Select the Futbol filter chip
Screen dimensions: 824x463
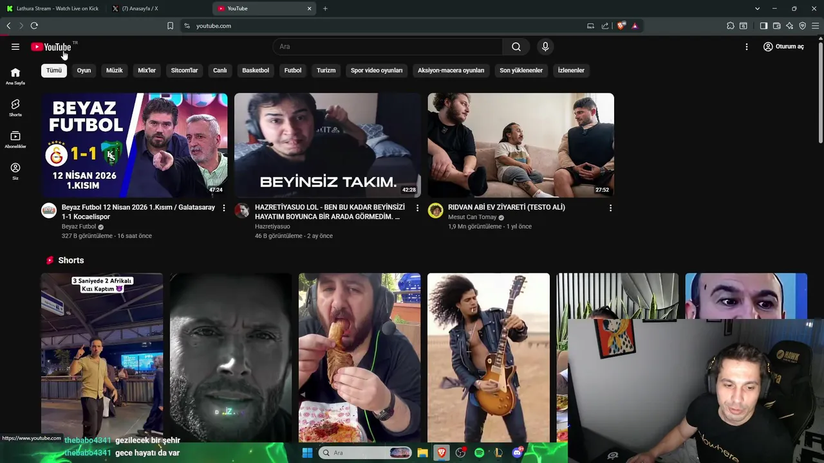click(x=293, y=70)
